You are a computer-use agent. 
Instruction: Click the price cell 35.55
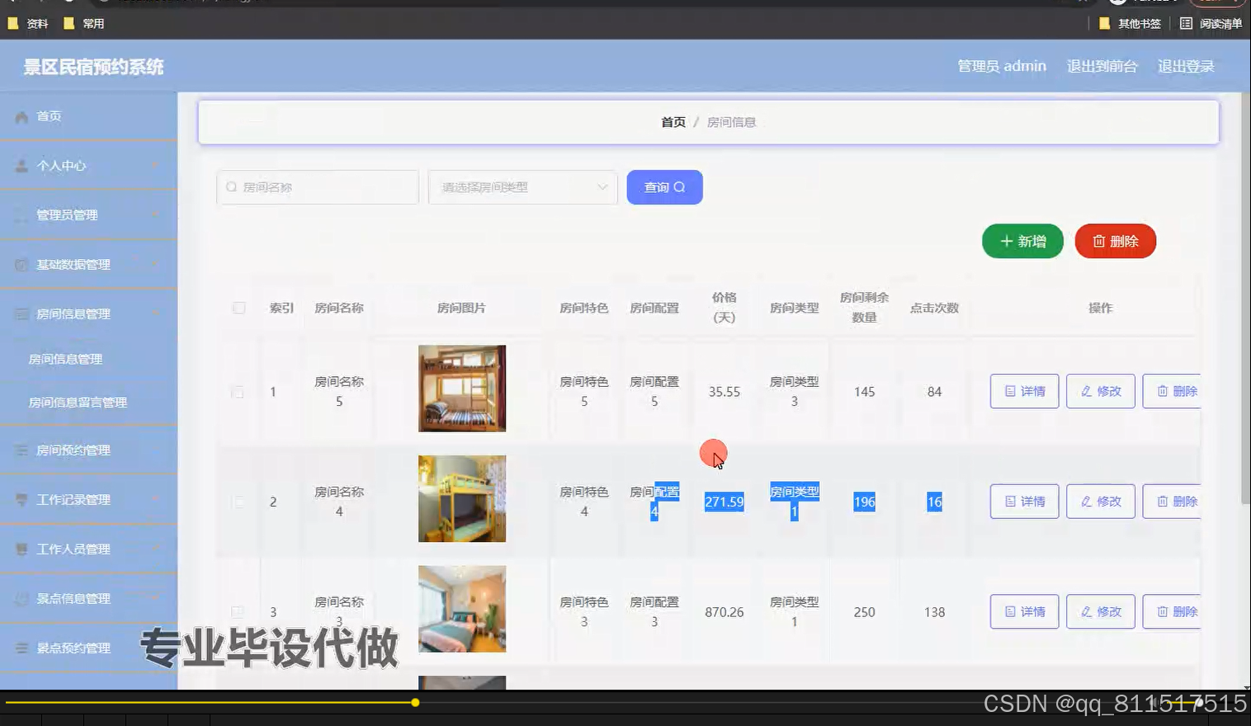coord(725,392)
